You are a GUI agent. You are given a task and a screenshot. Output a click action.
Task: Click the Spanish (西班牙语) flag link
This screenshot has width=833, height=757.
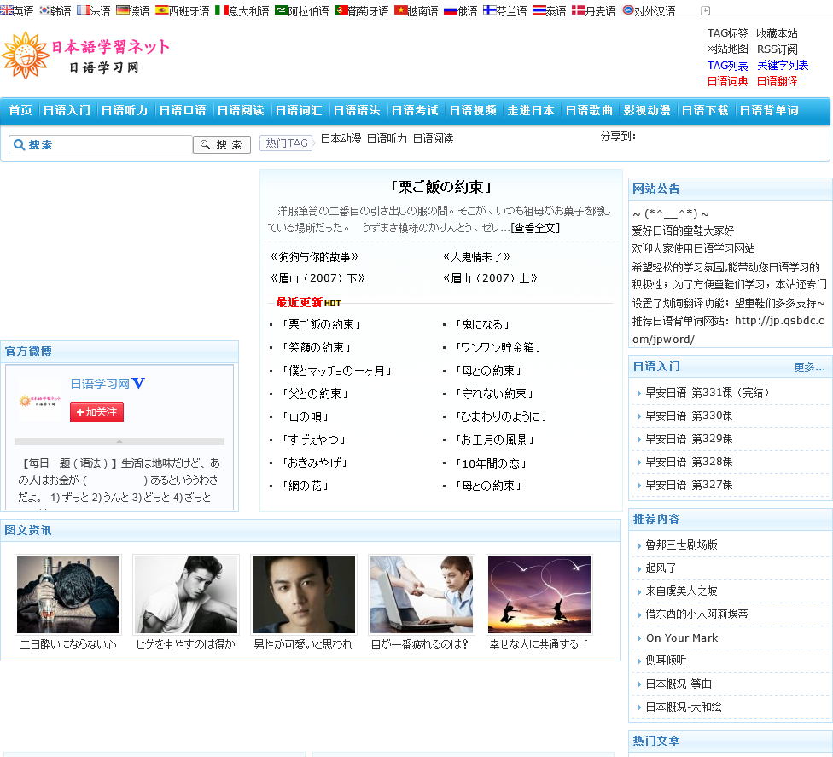pyautogui.click(x=183, y=10)
